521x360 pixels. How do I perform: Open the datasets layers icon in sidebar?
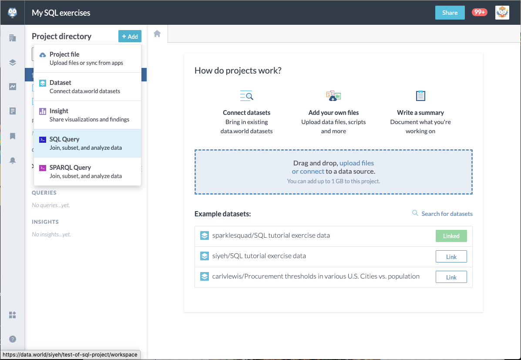coord(13,63)
